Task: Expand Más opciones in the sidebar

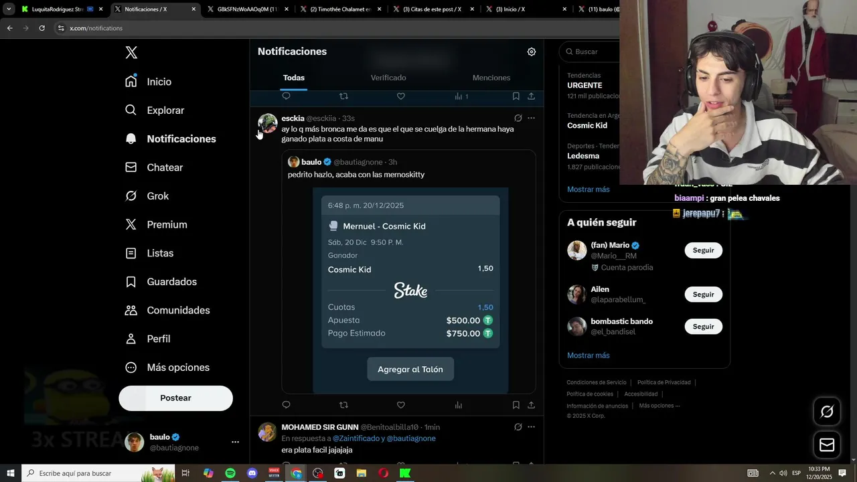Action: pos(167,368)
